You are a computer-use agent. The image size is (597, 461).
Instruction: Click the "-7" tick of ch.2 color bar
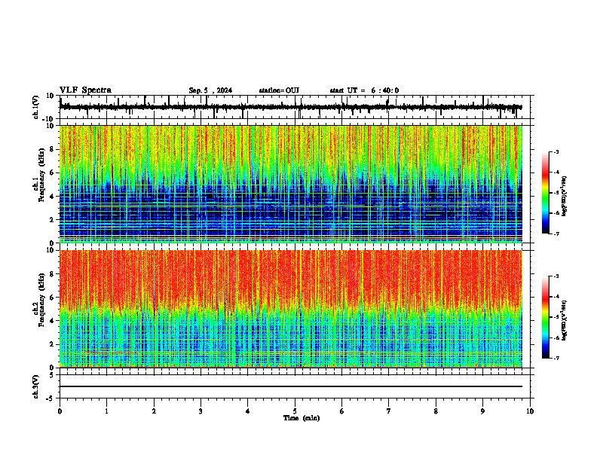556,359
